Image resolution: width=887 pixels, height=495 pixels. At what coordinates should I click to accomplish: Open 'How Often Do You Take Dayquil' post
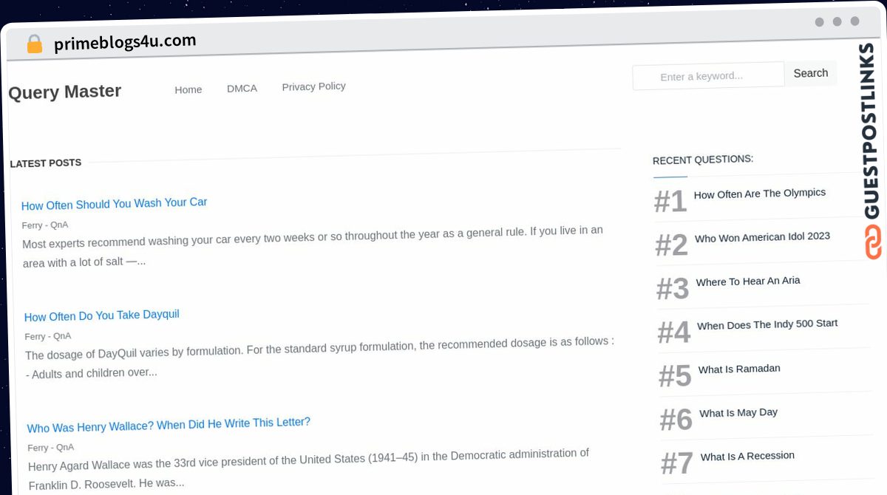pyautogui.click(x=102, y=315)
